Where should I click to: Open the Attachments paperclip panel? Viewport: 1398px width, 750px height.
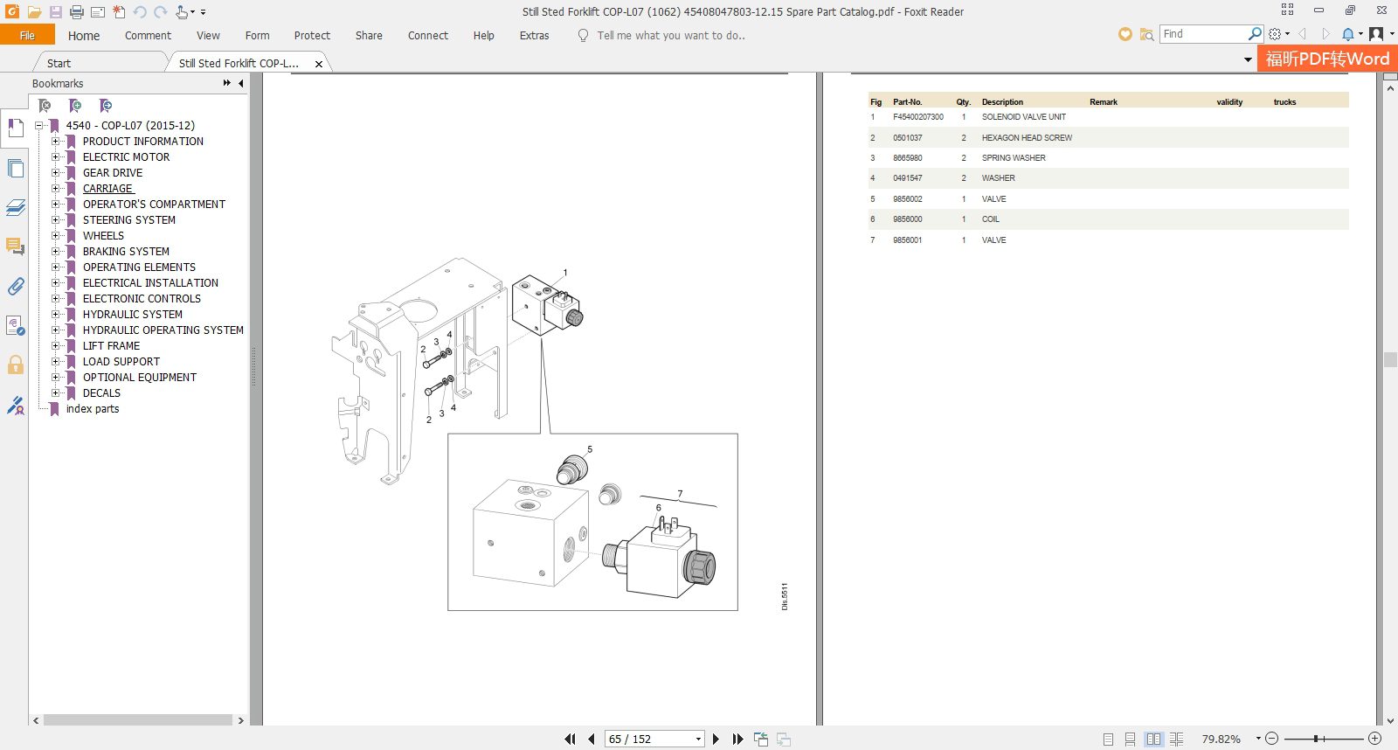click(x=15, y=286)
